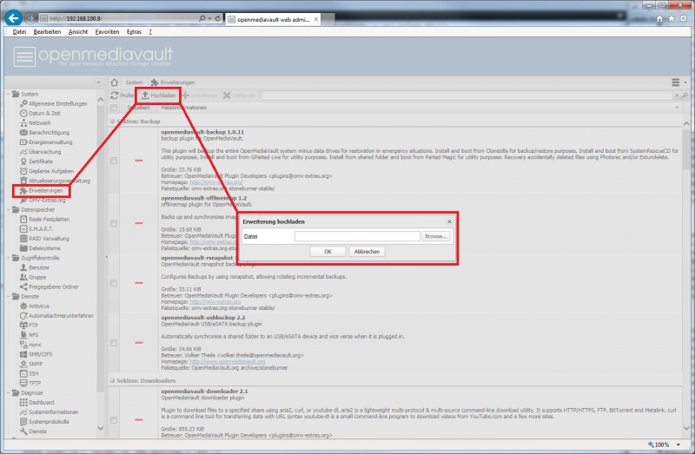Check the openmediavault-usbbackup plugin checkbox
The image size is (695, 454).
click(114, 343)
